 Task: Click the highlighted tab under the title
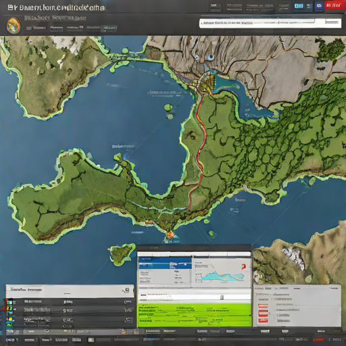109,28
